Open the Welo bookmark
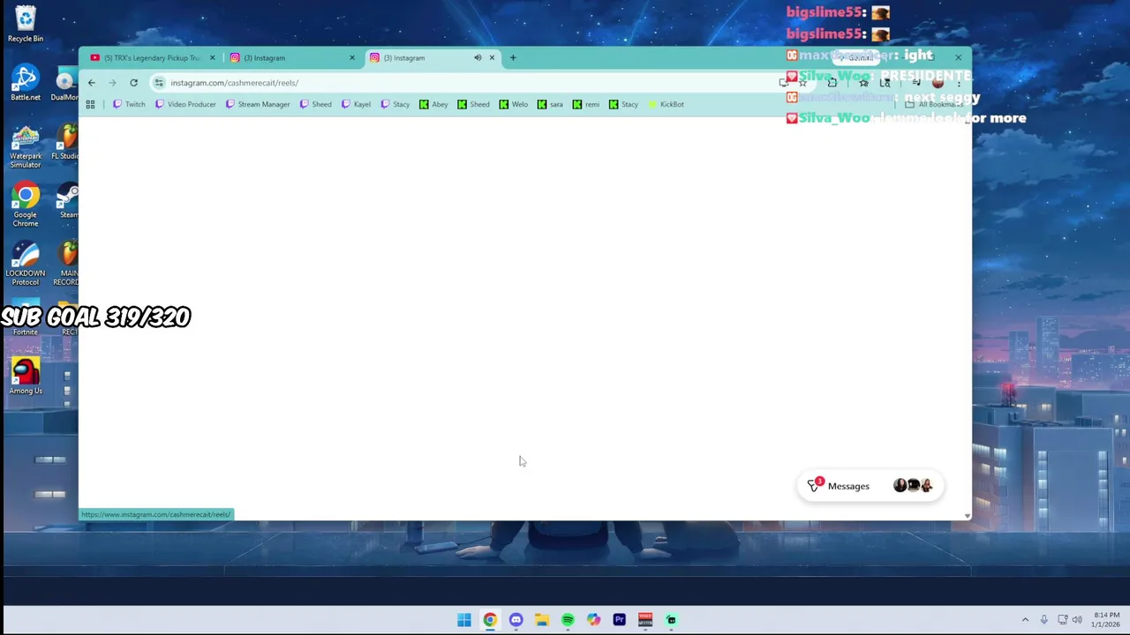Viewport: 1130px width, 635px height. [514, 104]
